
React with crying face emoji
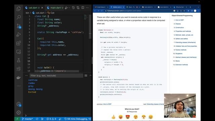click(x=151, y=117)
